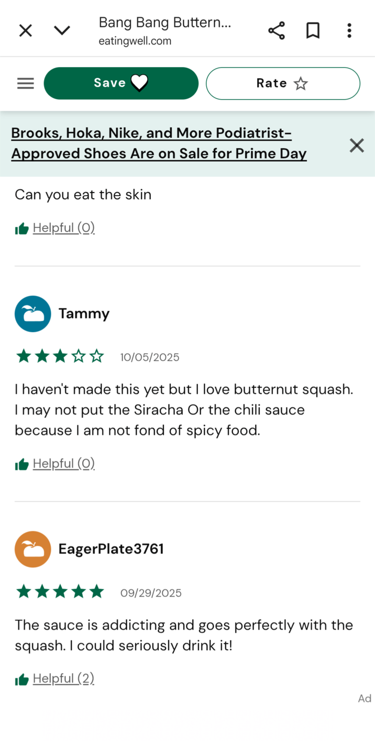Share the Bang Bang Butternut recipe
Image resolution: width=375 pixels, height=741 pixels.
[x=276, y=30]
